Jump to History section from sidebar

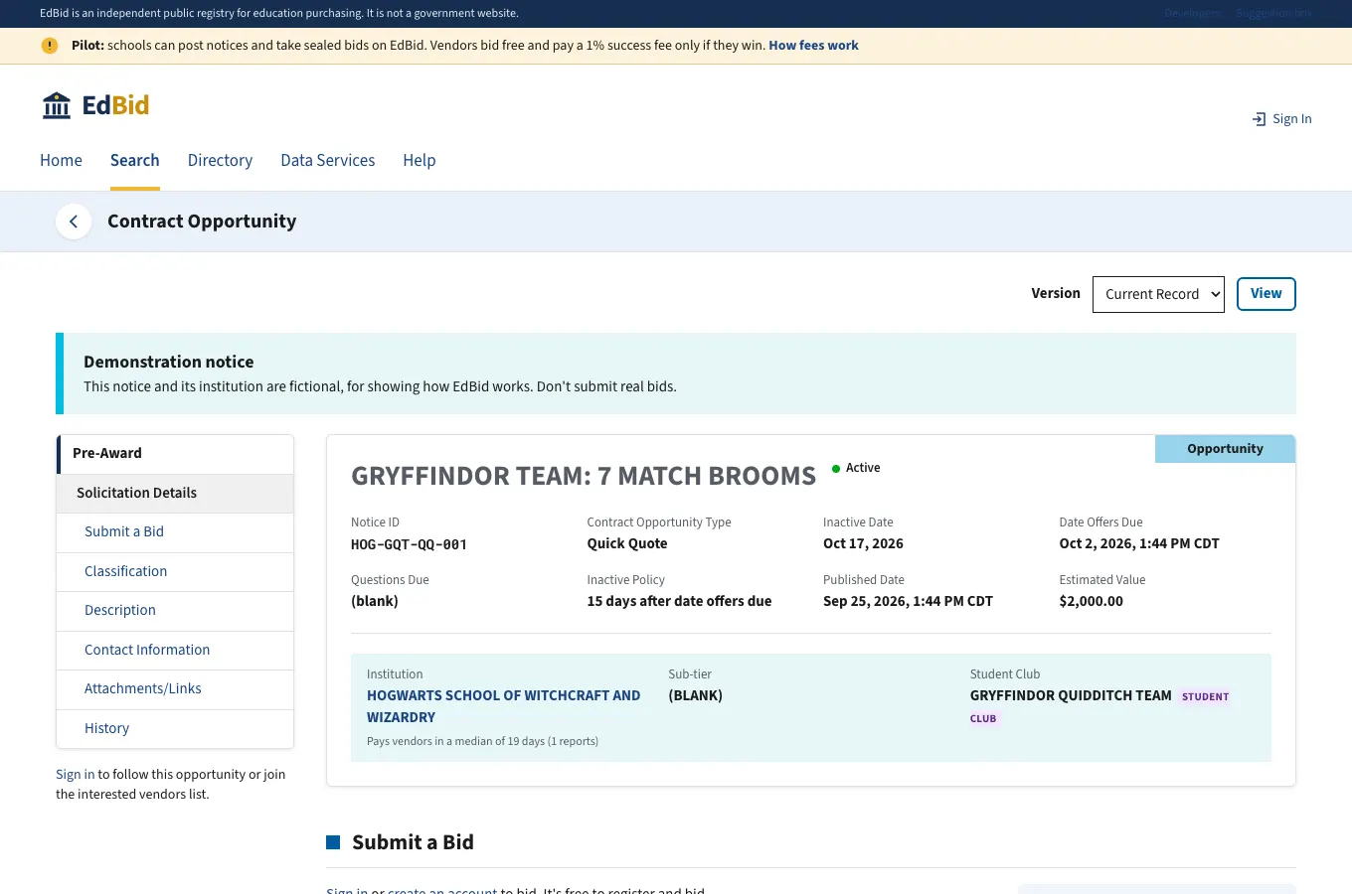[x=175, y=729]
